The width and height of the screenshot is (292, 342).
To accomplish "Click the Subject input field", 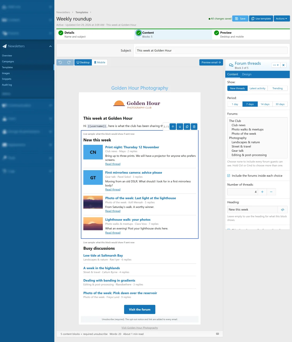I will 211,50.
